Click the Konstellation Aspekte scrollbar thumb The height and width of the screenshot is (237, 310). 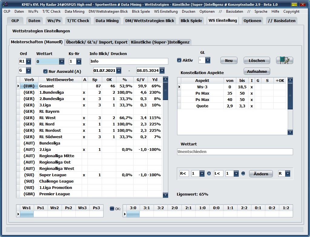pos(290,96)
